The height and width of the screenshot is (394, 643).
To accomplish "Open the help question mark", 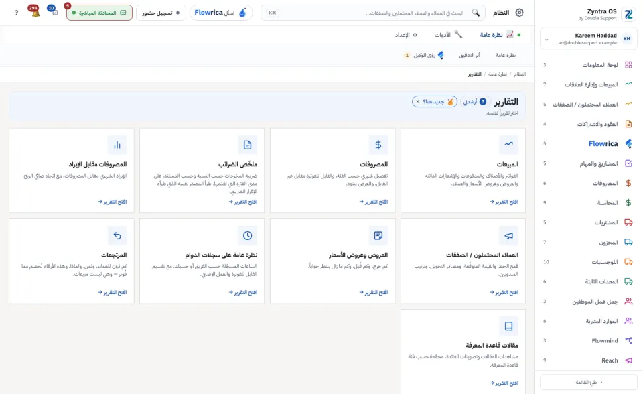I will (16, 13).
